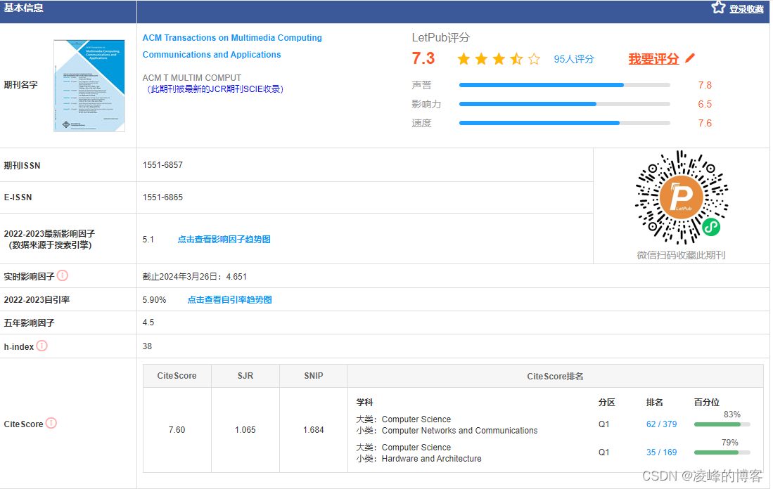Open the 62 / 379 ranking link
Viewport: 773px width, 489px height.
(x=662, y=424)
